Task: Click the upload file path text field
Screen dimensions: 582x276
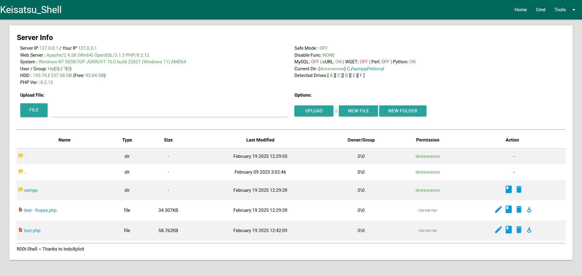Action: [x=169, y=111]
